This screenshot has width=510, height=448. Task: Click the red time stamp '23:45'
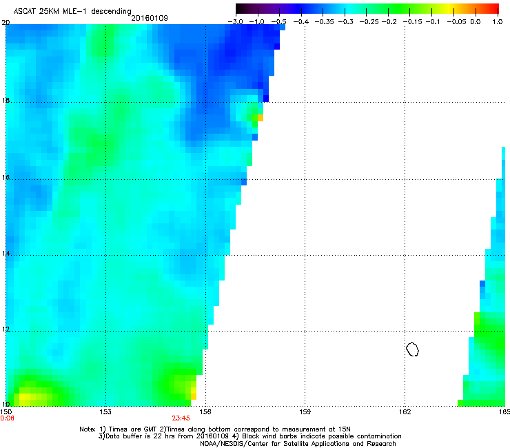(x=181, y=418)
